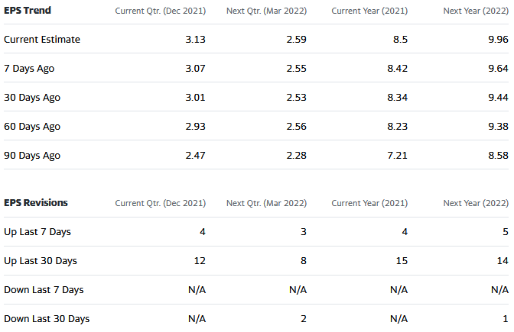
Task: Select the 7 Days Ago row label
Action: tap(29, 69)
